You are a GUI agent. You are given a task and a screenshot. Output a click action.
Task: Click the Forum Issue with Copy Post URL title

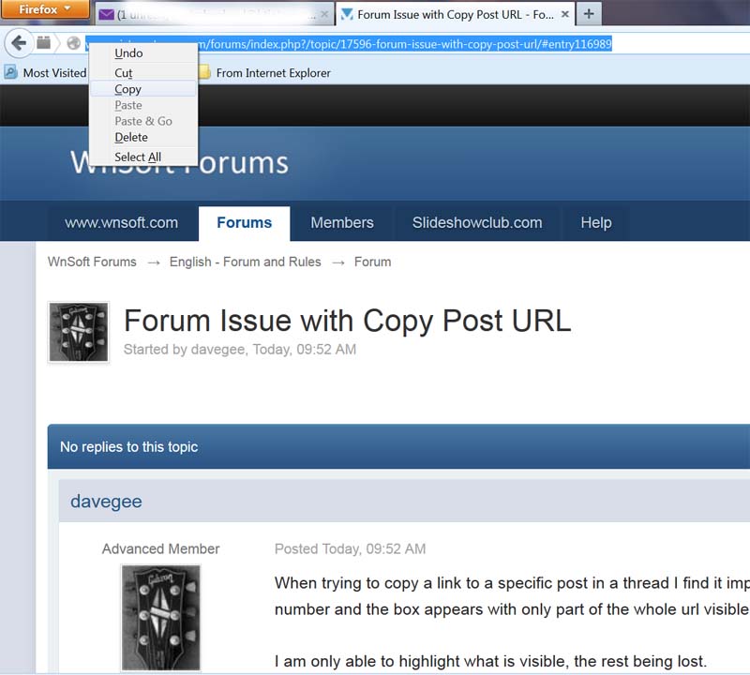point(347,320)
